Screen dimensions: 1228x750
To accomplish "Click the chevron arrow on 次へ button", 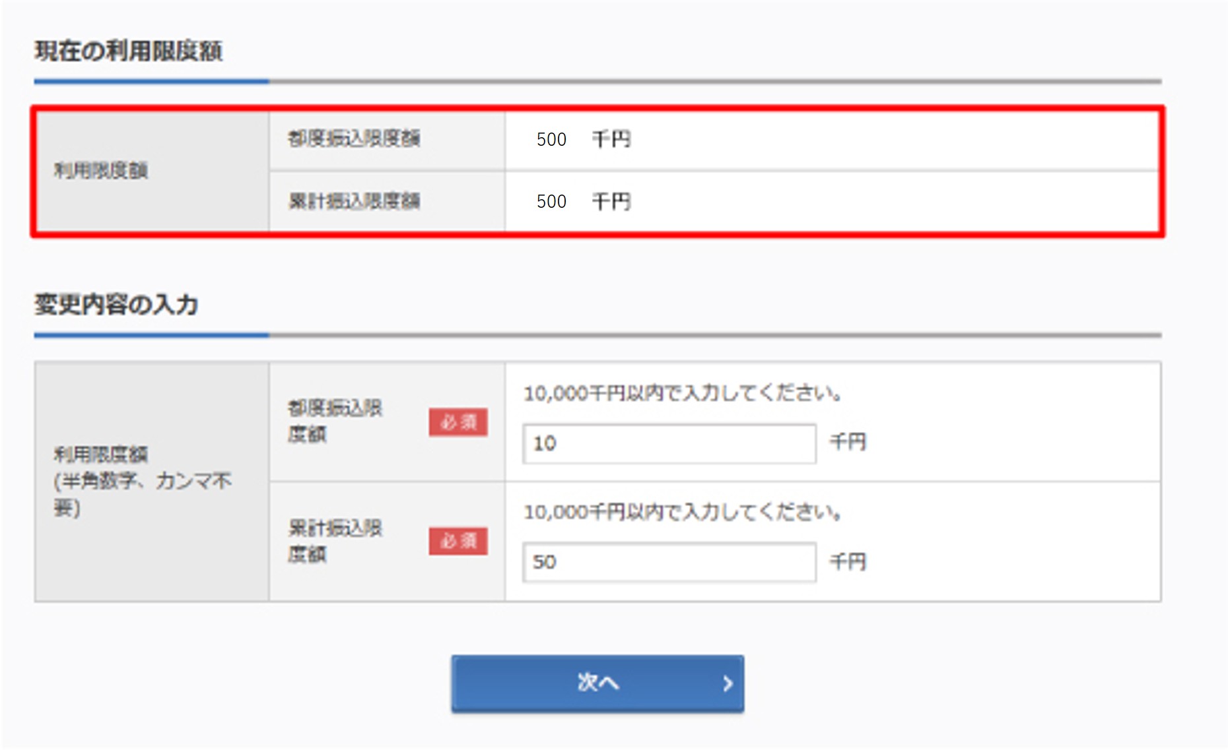I will coord(728,683).
